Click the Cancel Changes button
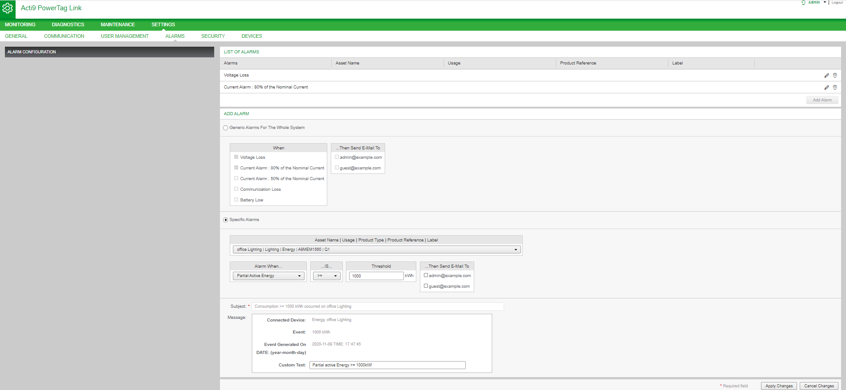 click(819, 386)
